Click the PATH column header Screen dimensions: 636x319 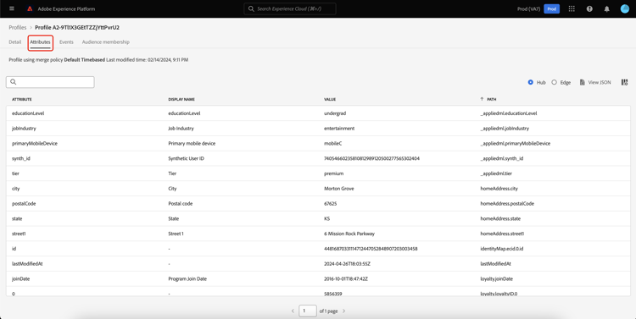491,99
